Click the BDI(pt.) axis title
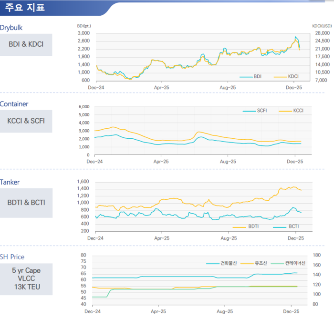Screen dimensions: 334x319 (84, 25)
